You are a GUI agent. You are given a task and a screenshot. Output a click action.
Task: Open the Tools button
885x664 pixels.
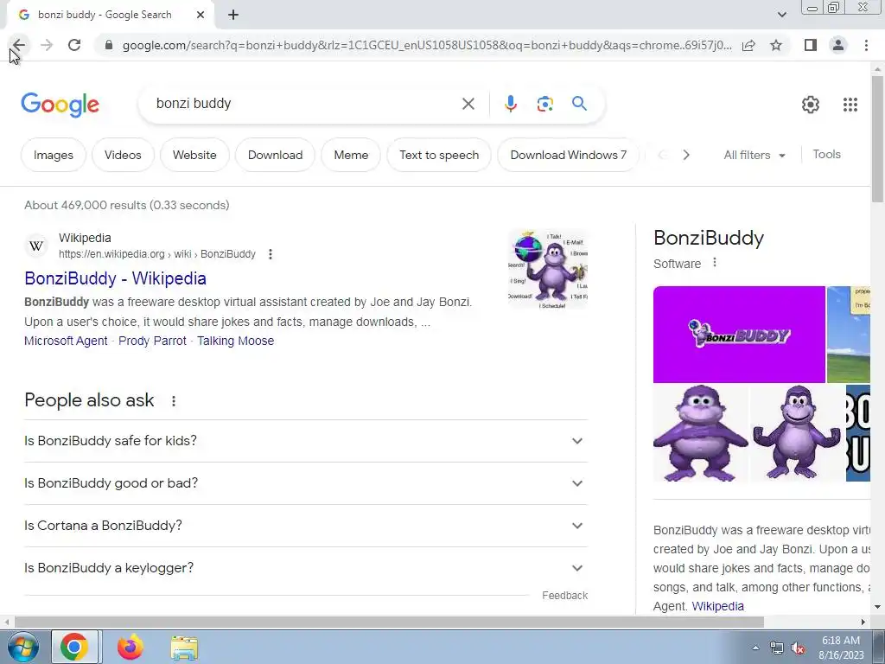coord(826,154)
